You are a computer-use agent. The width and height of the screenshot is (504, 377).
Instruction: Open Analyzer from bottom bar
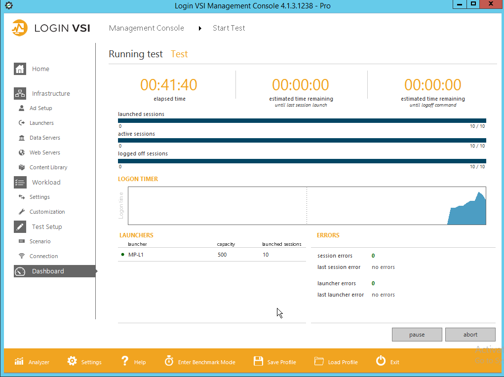tap(39, 362)
